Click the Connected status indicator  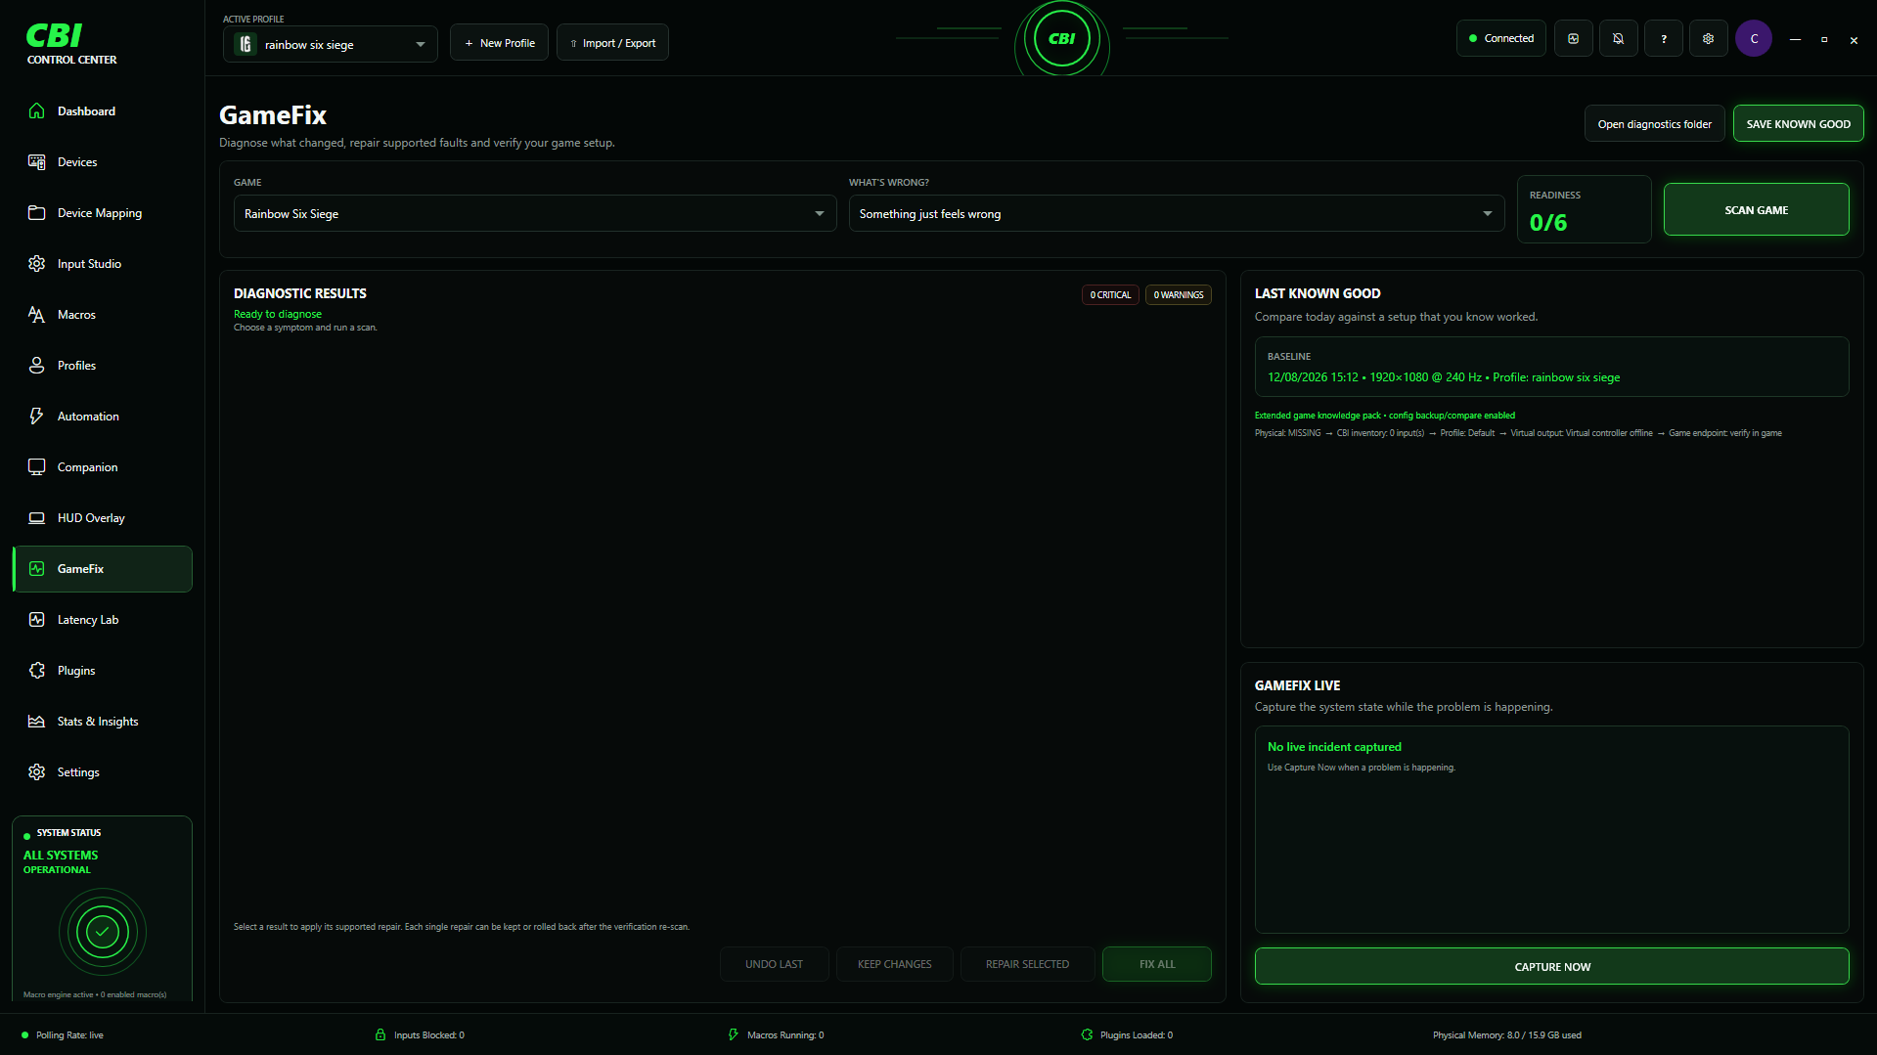coord(1500,39)
